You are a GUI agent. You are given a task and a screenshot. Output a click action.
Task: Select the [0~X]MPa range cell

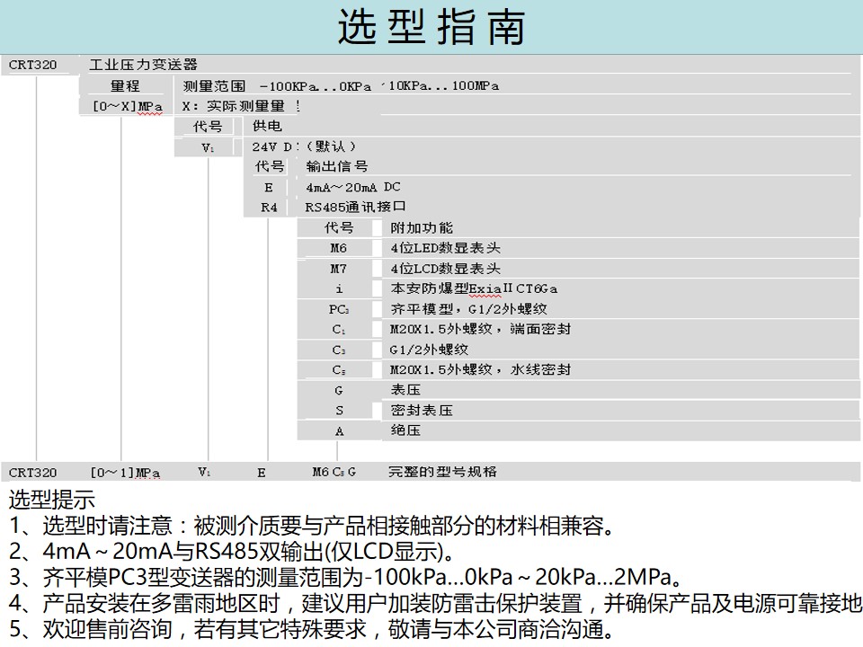coord(126,106)
